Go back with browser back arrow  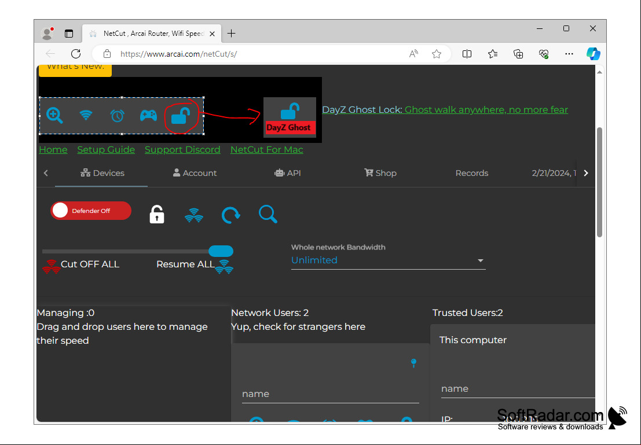click(x=50, y=54)
